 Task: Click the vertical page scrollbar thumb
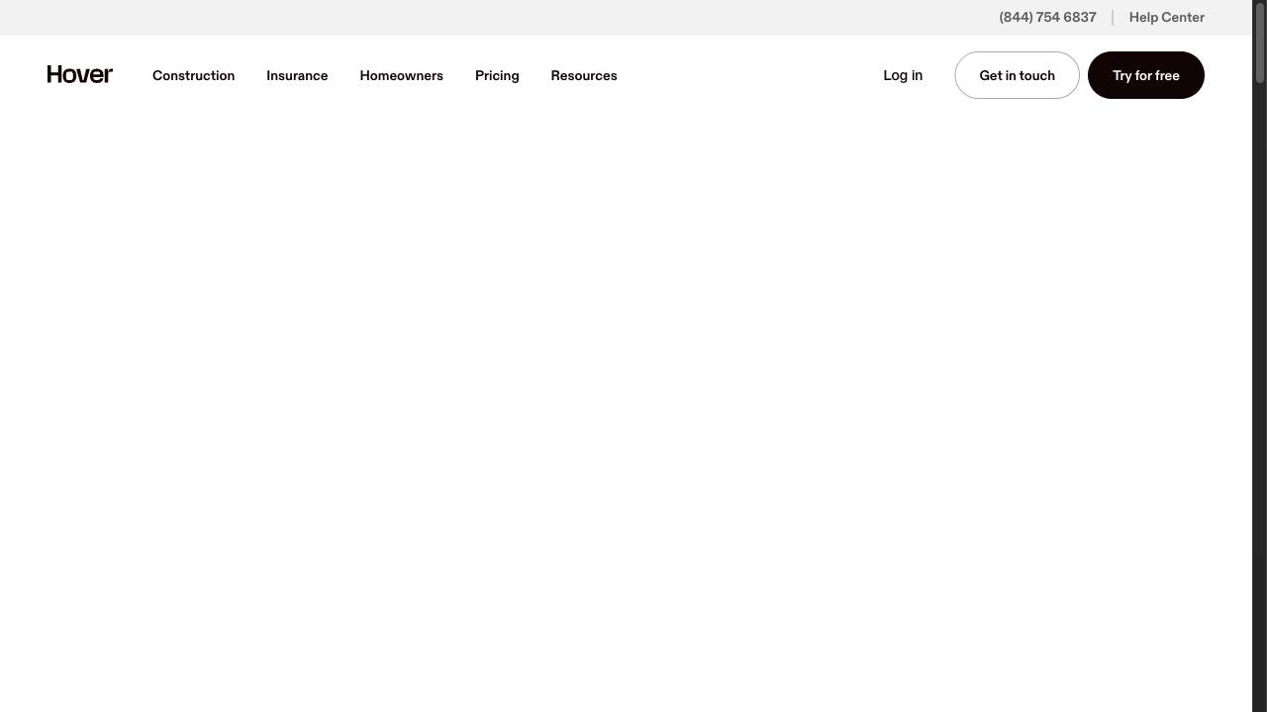coord(1260,43)
